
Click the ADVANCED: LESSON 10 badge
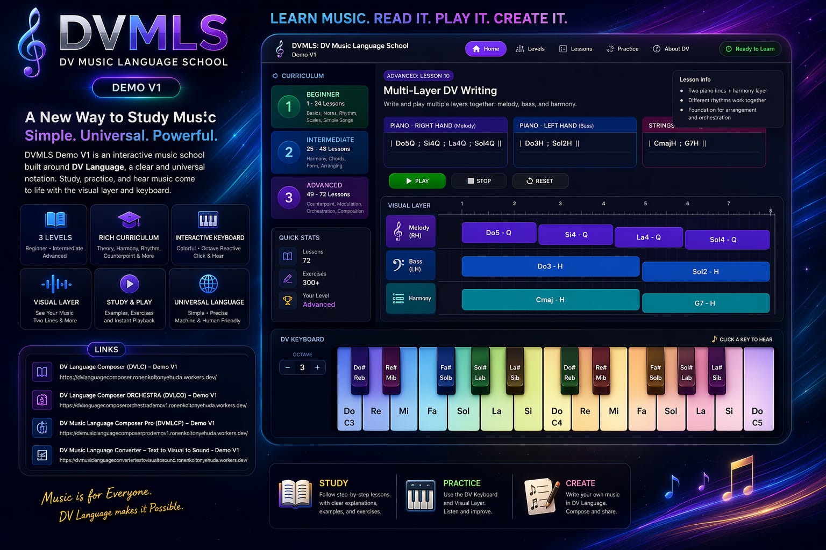tap(418, 76)
